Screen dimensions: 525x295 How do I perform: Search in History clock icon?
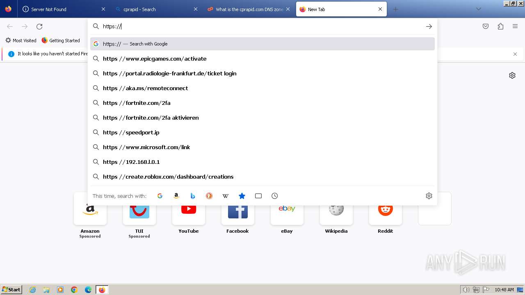pos(275,196)
